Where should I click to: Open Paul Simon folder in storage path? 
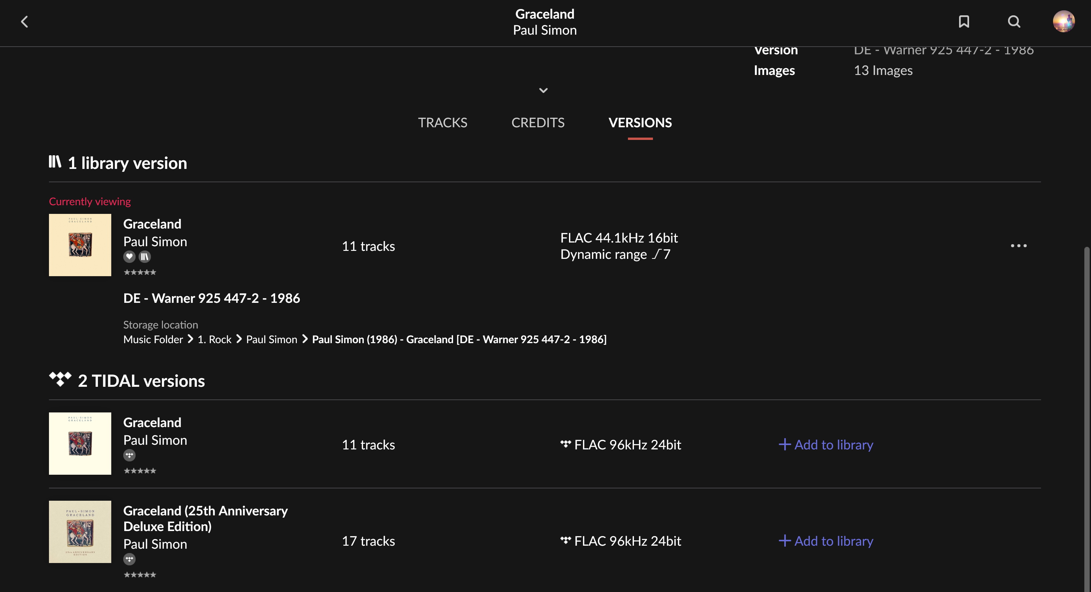272,339
